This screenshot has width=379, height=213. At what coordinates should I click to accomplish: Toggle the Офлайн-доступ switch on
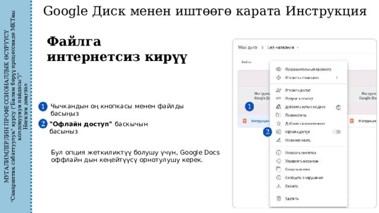tap(336, 131)
